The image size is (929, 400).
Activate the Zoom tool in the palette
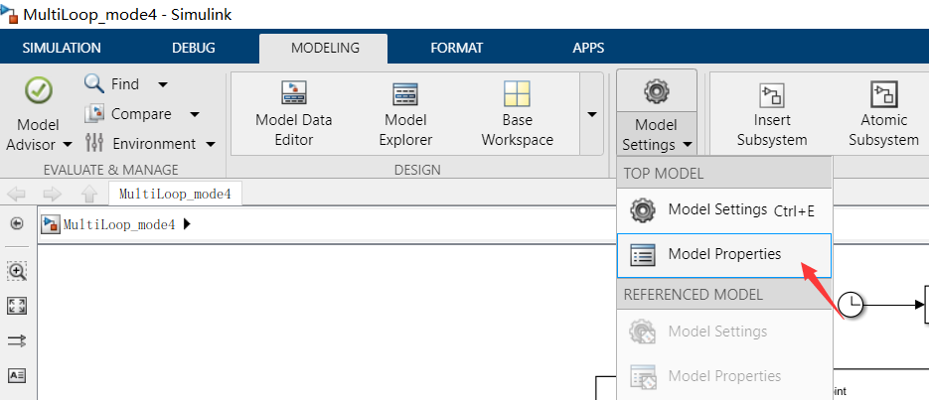(17, 272)
